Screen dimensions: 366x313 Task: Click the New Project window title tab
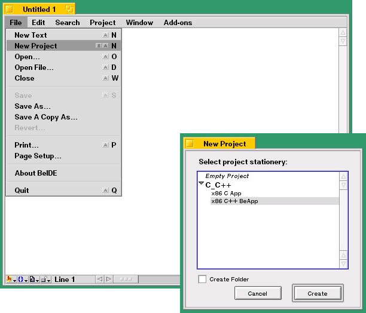tap(219, 143)
